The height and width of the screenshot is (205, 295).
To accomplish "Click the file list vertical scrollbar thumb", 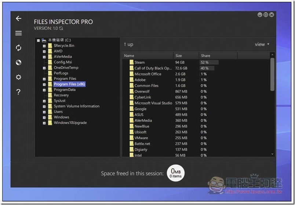I will (x=272, y=74).
